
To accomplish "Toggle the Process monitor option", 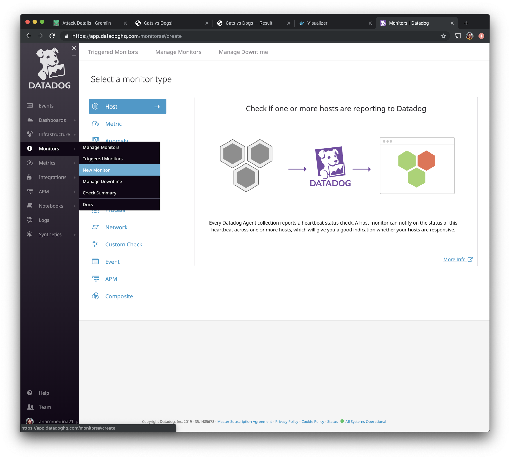I will click(x=115, y=210).
